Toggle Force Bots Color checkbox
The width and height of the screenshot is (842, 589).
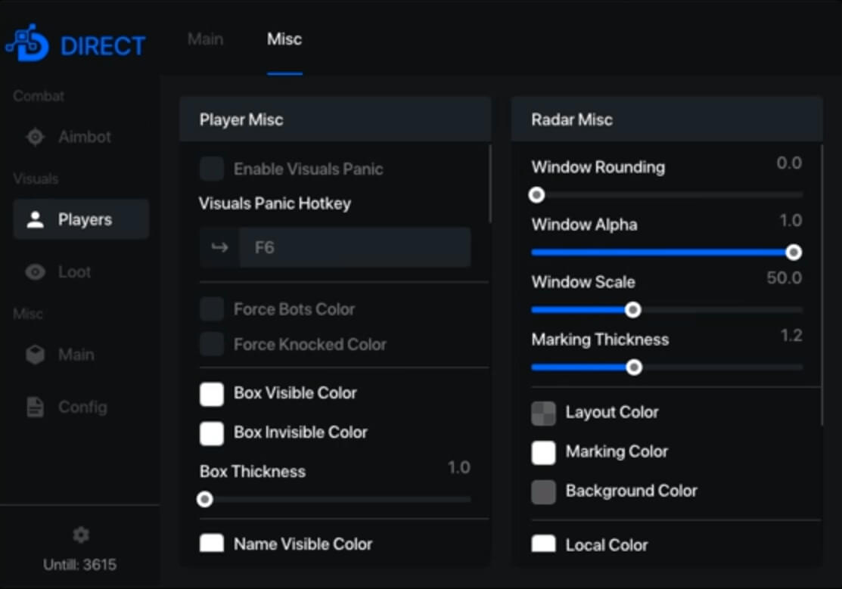(212, 308)
